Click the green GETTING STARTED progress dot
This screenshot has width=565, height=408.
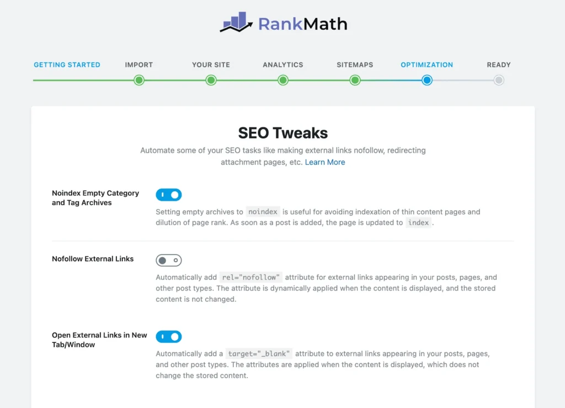pyautogui.click(x=67, y=80)
